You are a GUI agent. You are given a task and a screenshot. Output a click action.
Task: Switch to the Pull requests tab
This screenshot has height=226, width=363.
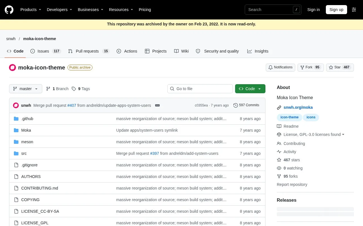(x=89, y=51)
